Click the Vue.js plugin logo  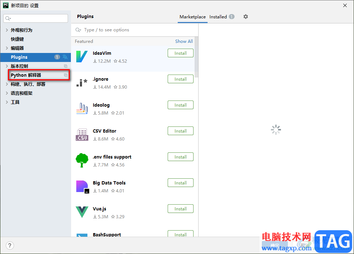pyautogui.click(x=82, y=212)
